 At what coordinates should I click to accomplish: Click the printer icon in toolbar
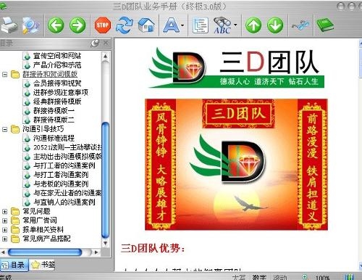click(9, 25)
